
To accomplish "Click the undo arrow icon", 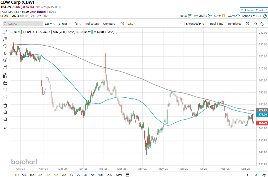I will point(5,90).
